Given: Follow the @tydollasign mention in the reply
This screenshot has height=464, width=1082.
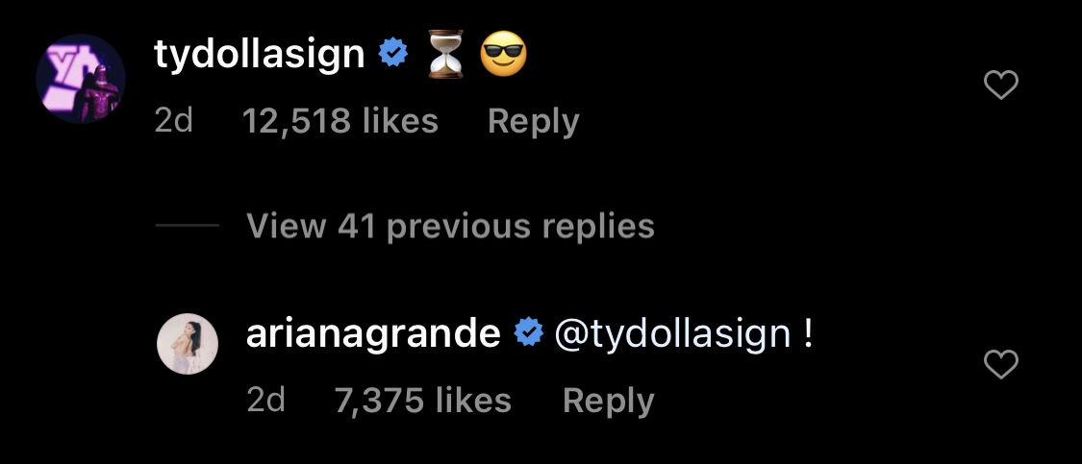Looking at the screenshot, I should (x=673, y=333).
